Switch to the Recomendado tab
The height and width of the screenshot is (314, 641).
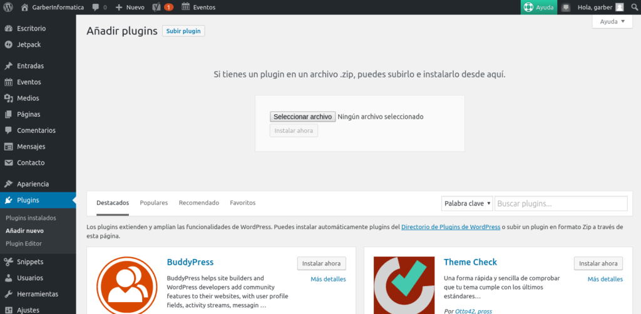(198, 203)
